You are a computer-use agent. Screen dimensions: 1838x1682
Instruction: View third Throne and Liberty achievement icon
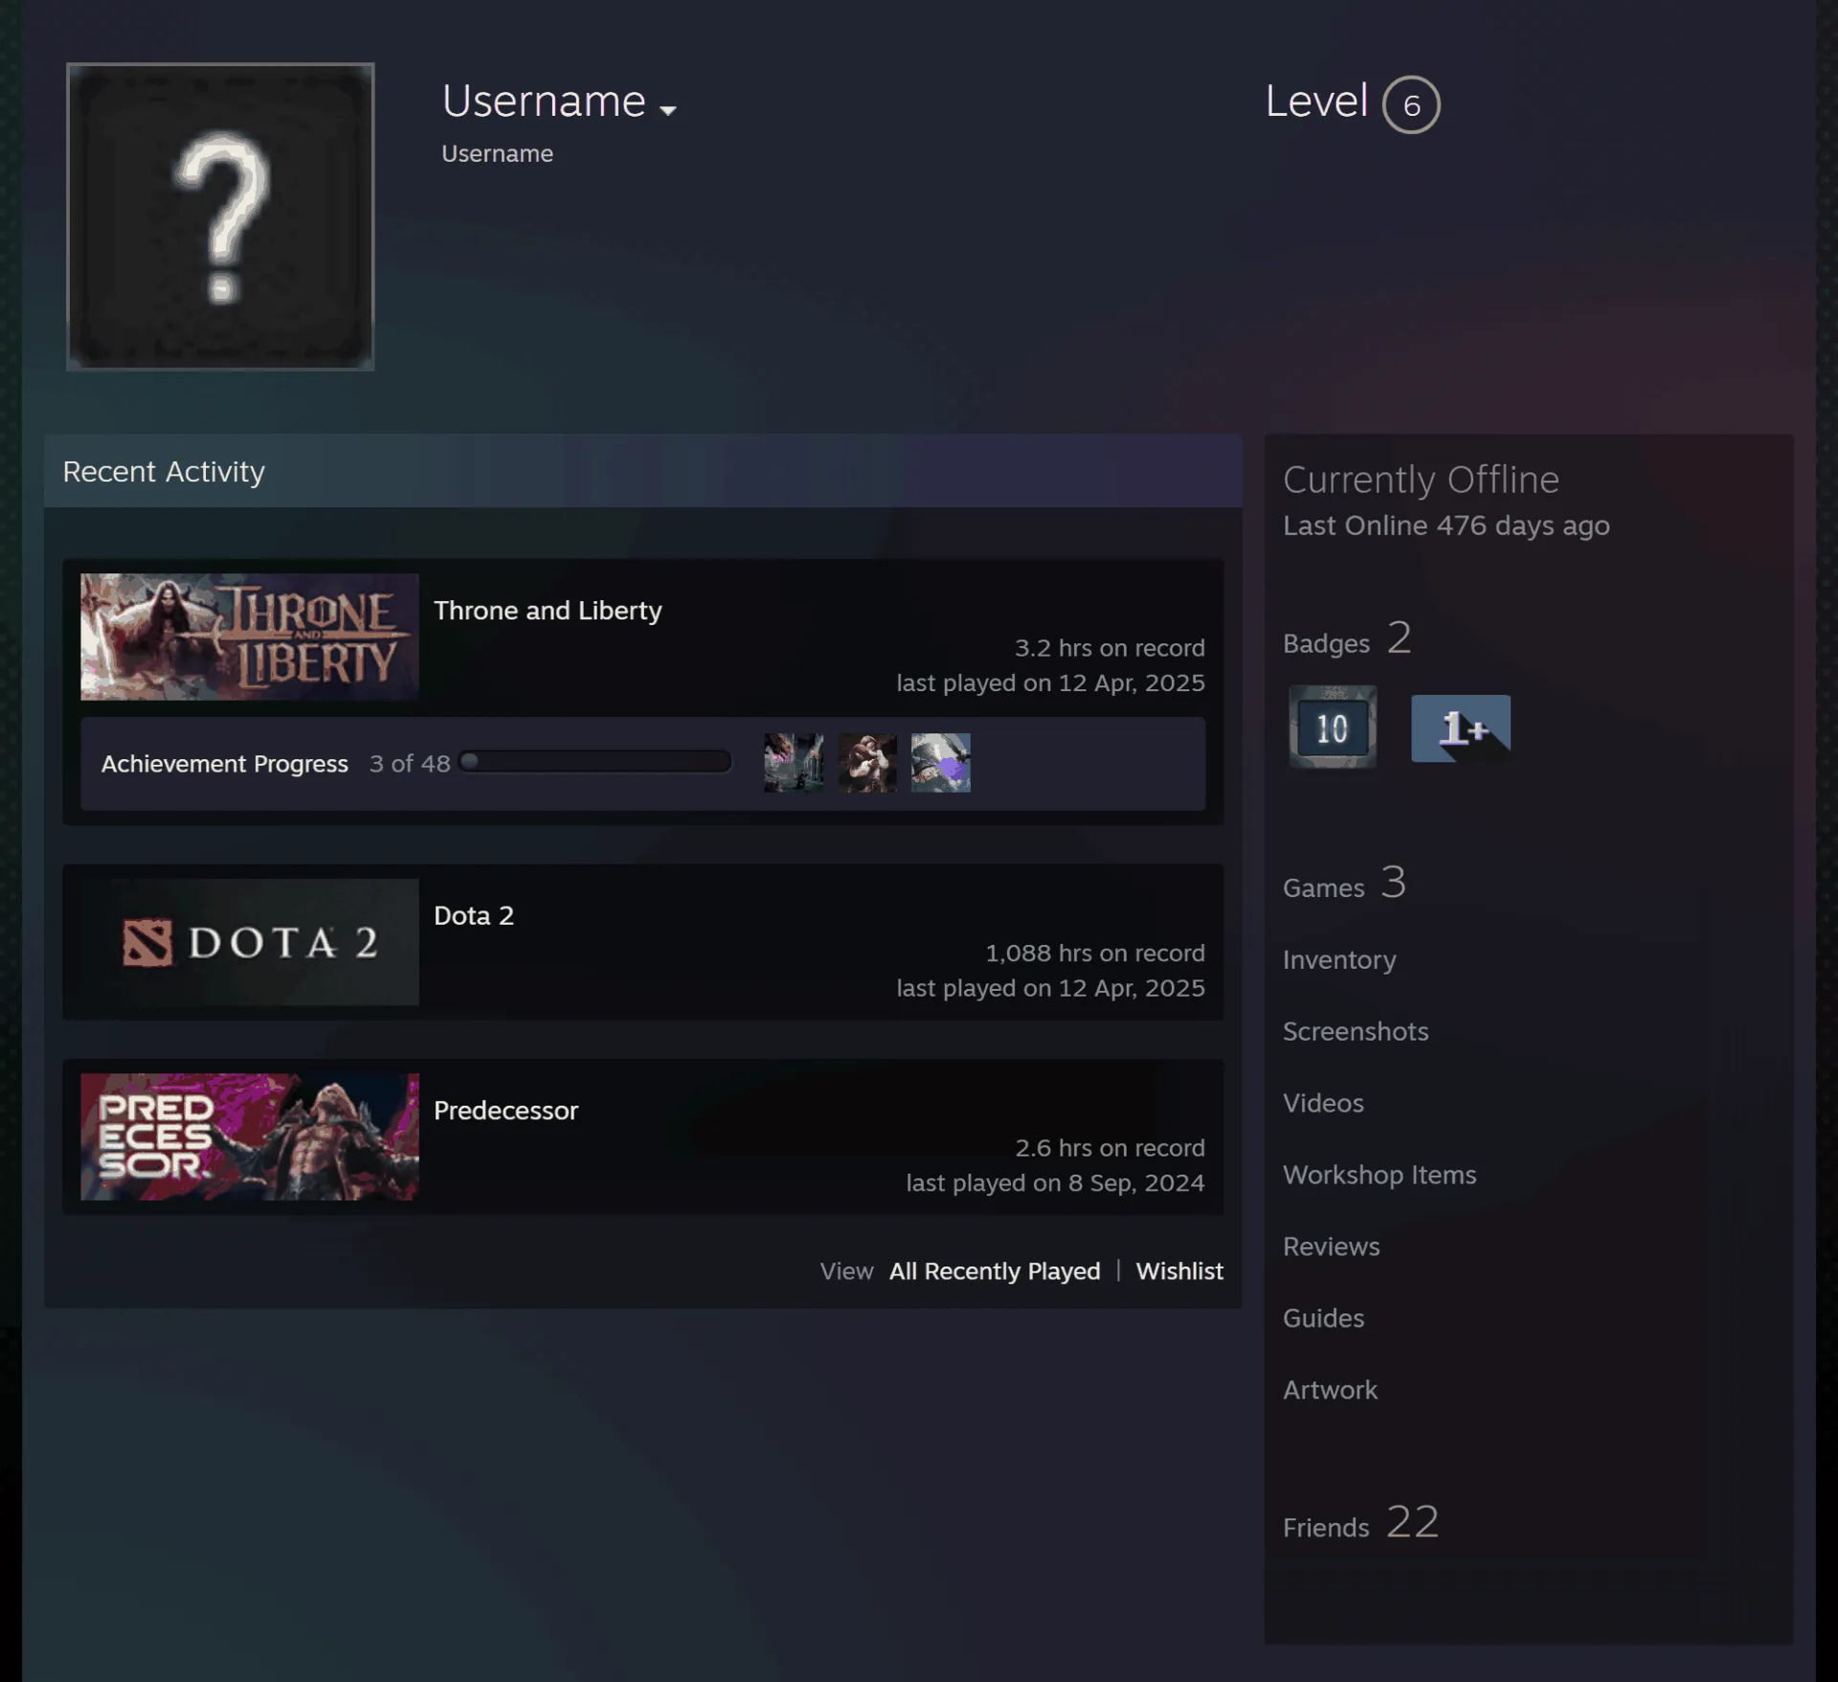pos(941,763)
